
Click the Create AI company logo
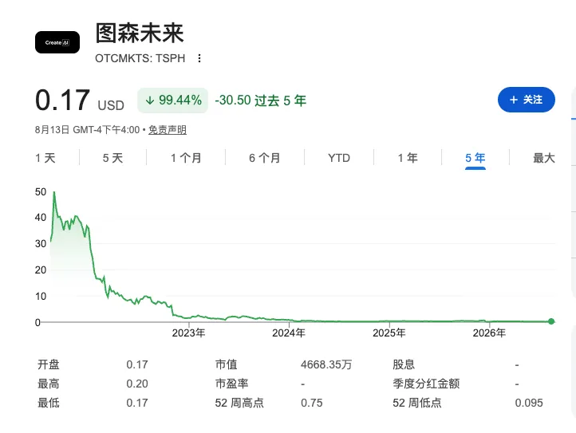pos(57,42)
